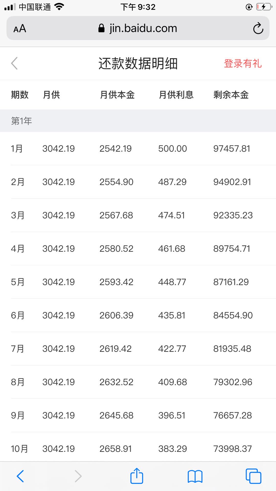
Task: Tap the jin.baidu.com address field
Action: (138, 28)
